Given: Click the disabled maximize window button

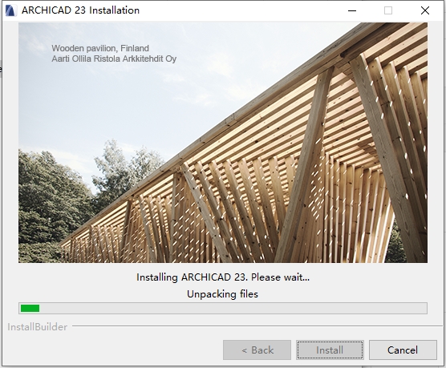Looking at the screenshot, I should [388, 10].
